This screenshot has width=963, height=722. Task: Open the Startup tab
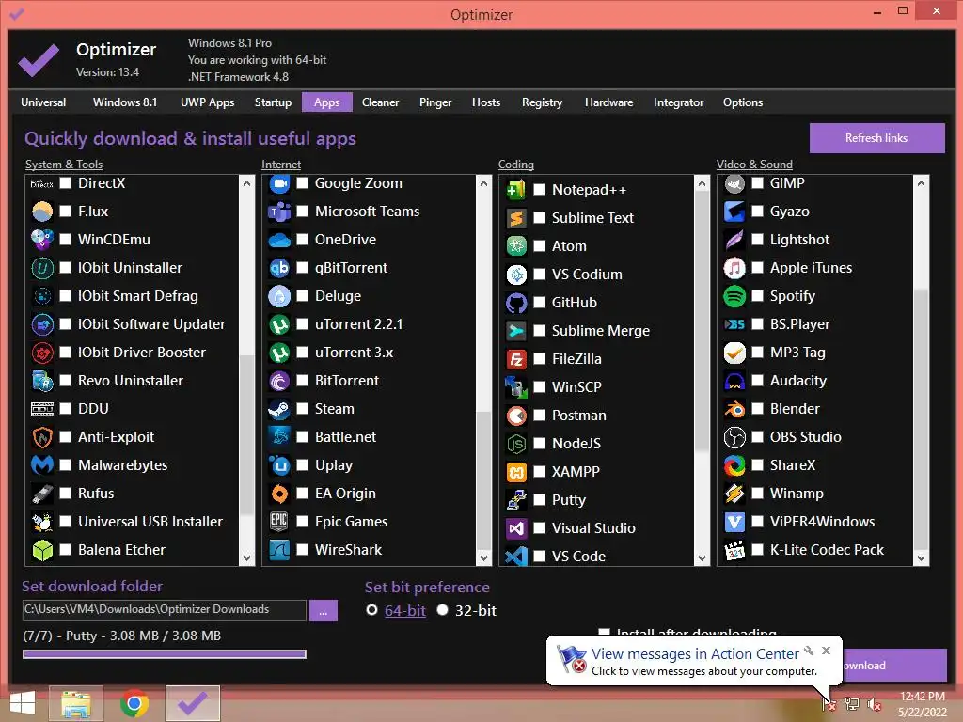coord(274,102)
